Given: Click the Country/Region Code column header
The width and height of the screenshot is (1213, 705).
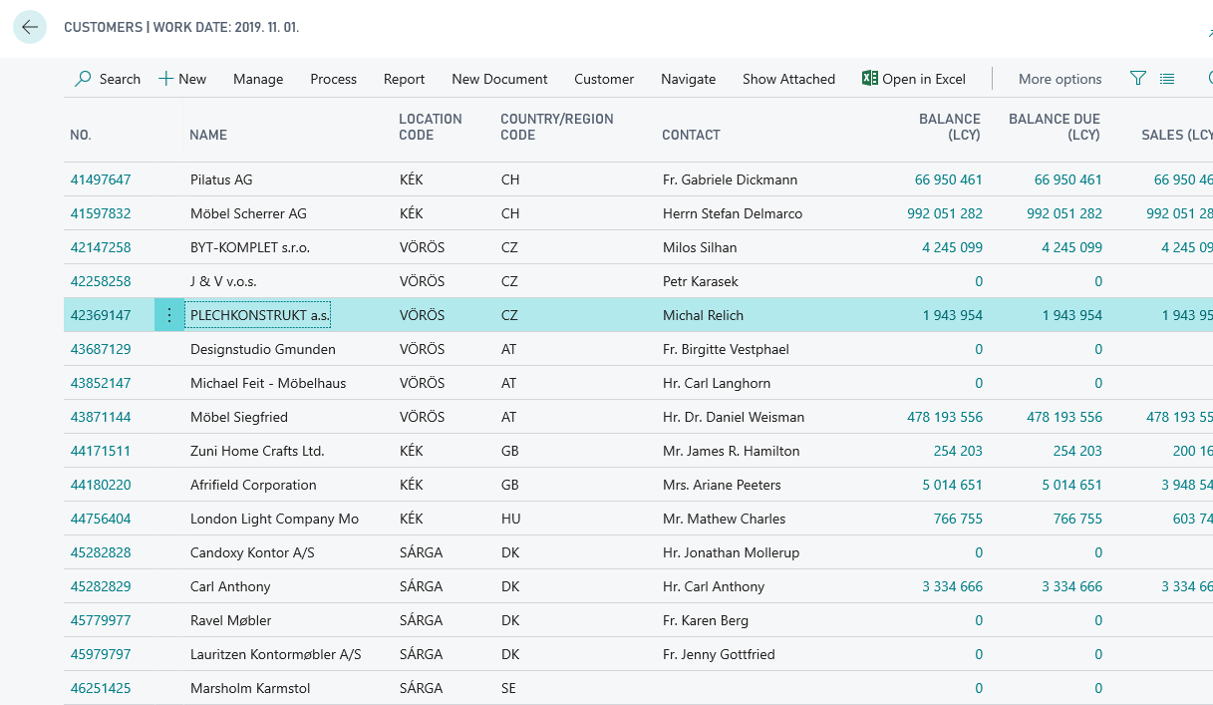Looking at the screenshot, I should pos(557,127).
